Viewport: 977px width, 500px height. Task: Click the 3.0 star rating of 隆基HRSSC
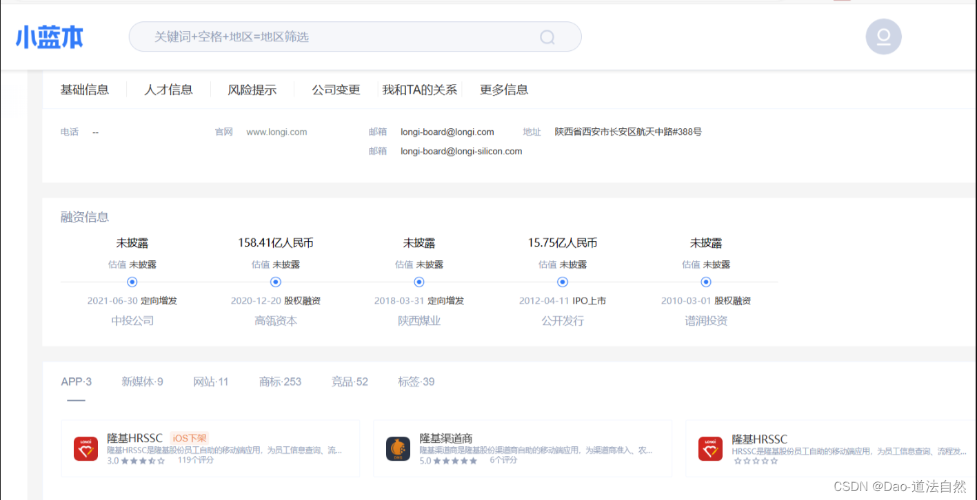[136, 461]
